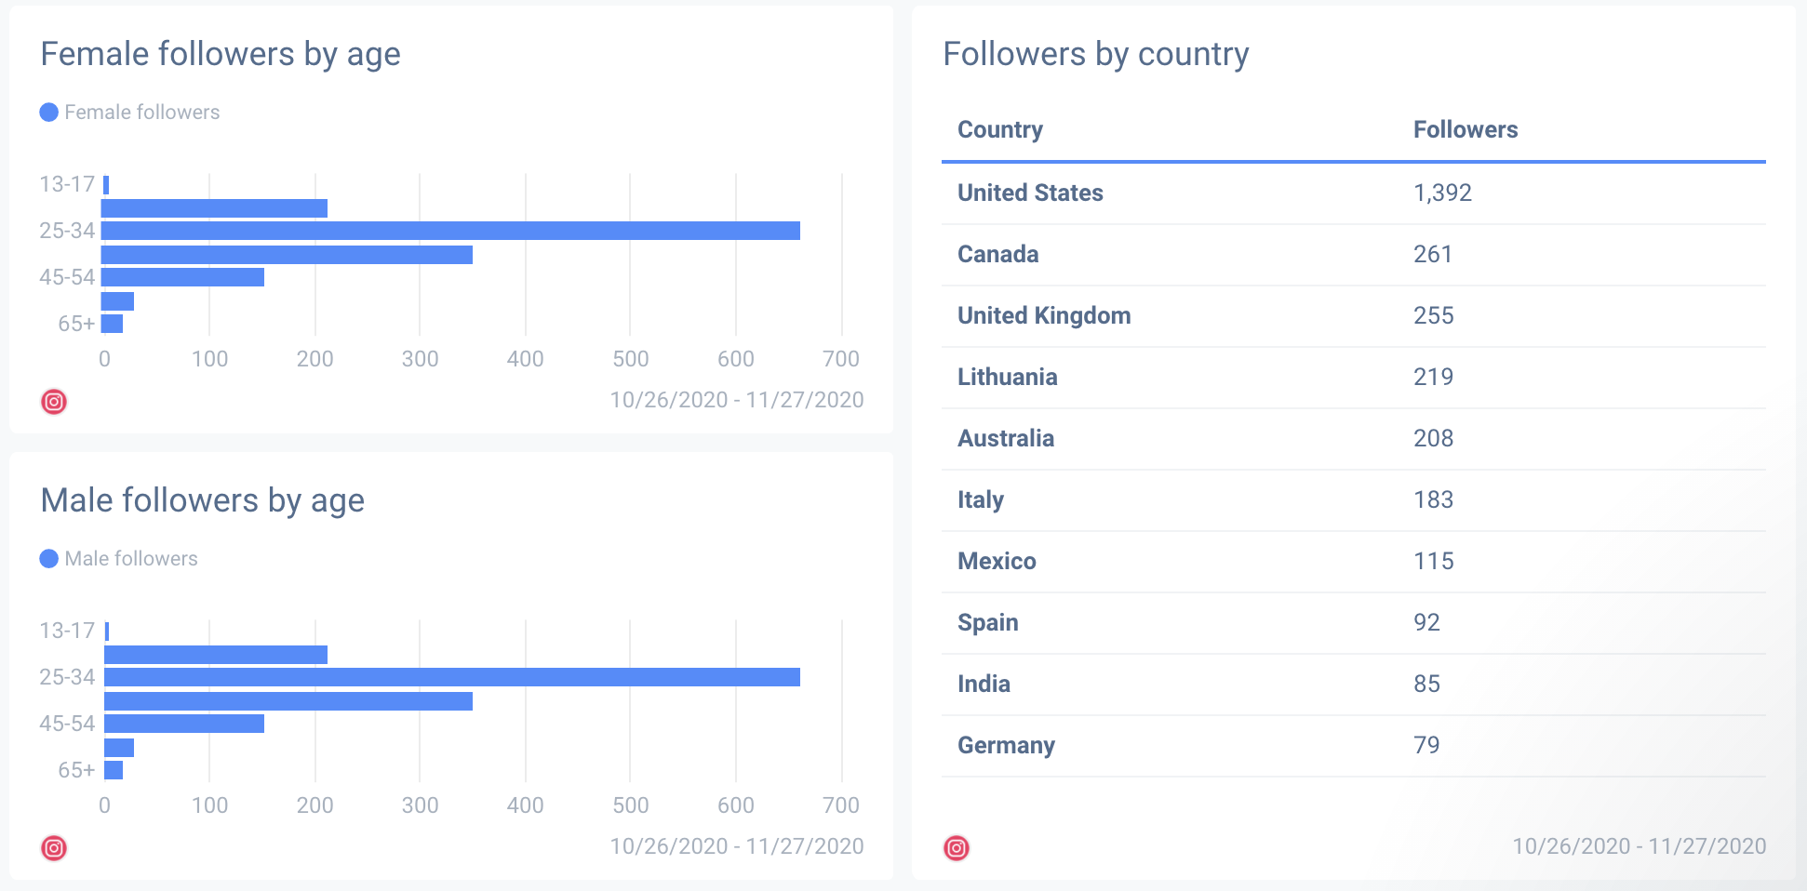The width and height of the screenshot is (1807, 891).
Task: Click the Instagram icon under Male followers chart
Action: [x=54, y=848]
